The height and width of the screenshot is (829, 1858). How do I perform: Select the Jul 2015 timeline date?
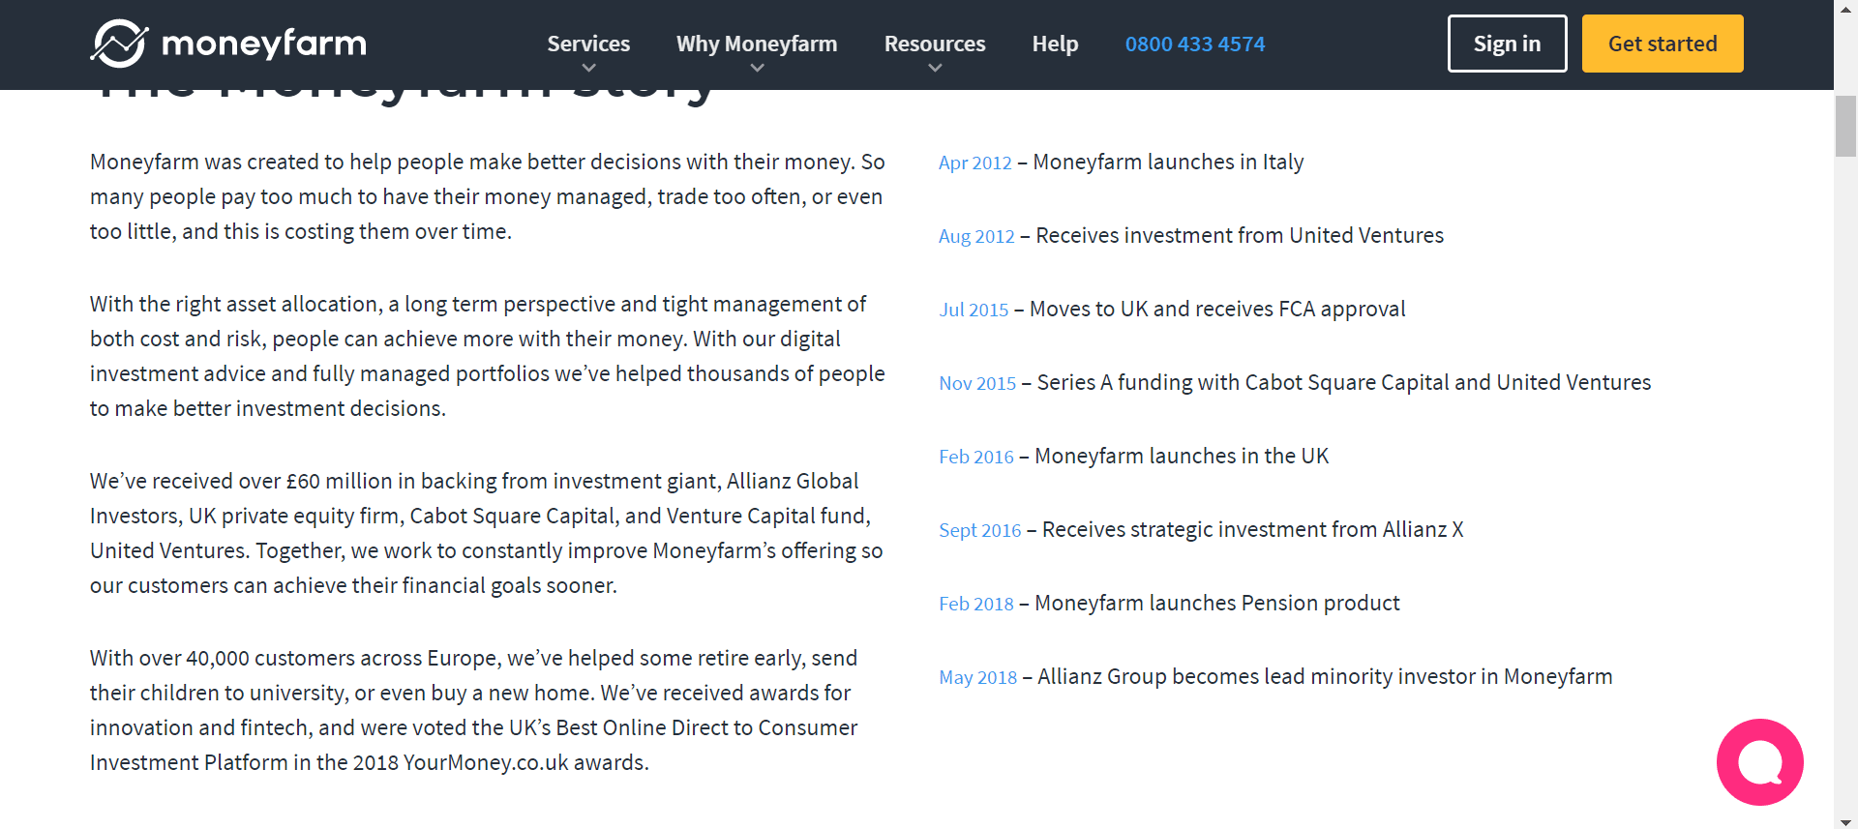[x=974, y=310]
